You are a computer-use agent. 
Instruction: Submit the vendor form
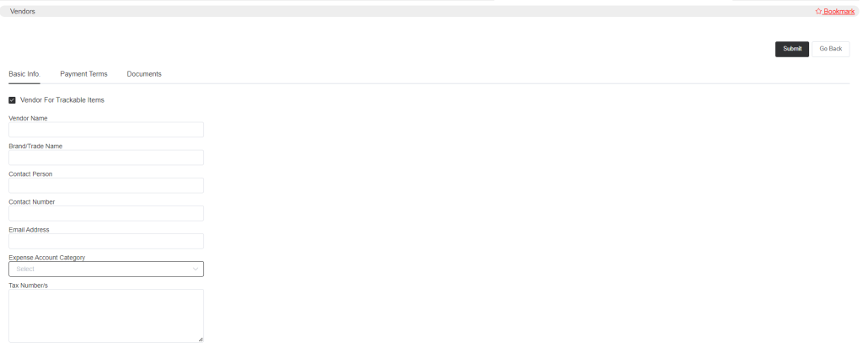pos(792,49)
